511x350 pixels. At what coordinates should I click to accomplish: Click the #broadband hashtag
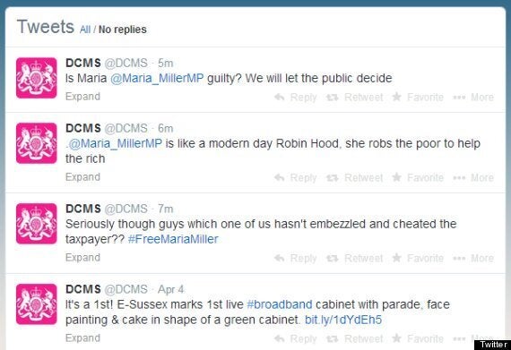point(280,304)
